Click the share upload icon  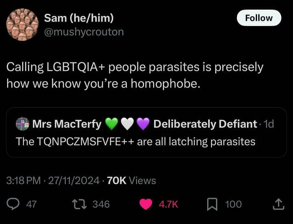[x=278, y=204]
